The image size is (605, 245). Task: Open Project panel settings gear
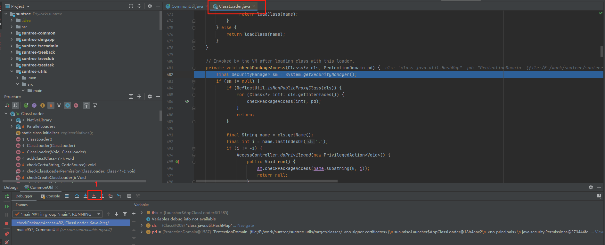150,6
